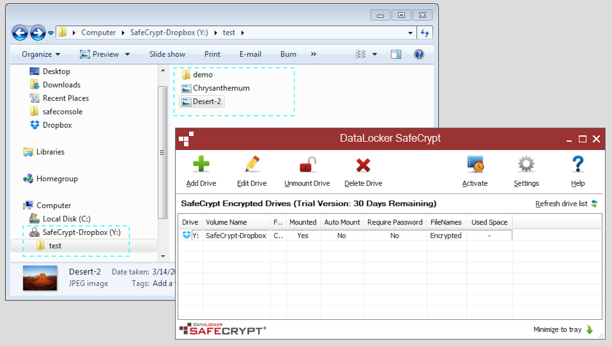Click the FileNames column header
This screenshot has width=612, height=346.
tap(446, 222)
